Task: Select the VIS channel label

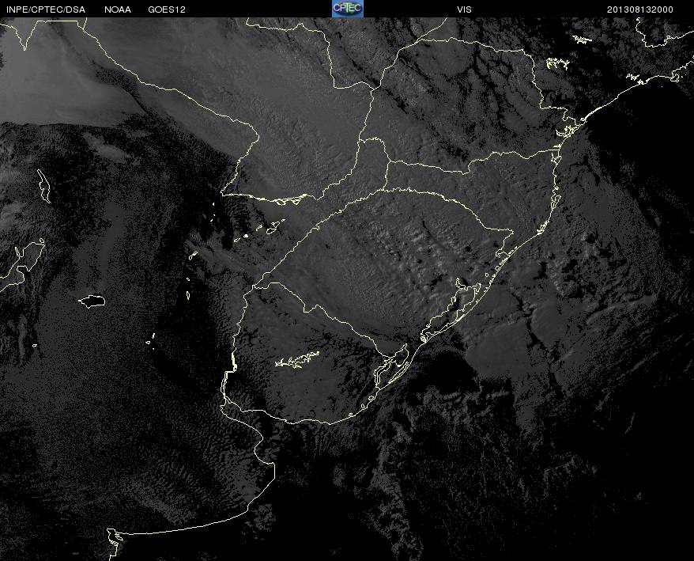Action: tap(464, 9)
